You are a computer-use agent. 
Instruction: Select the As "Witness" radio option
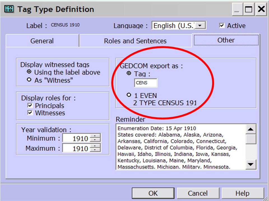click(x=29, y=80)
